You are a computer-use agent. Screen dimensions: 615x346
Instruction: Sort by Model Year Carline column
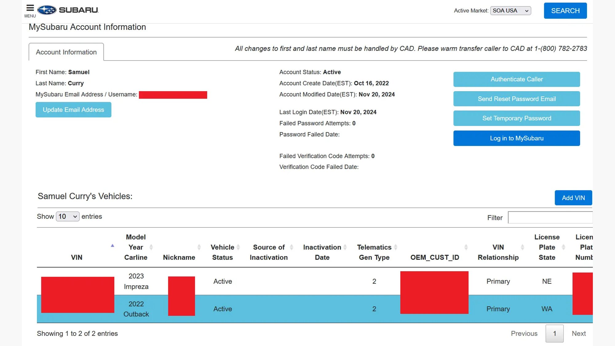(136, 247)
